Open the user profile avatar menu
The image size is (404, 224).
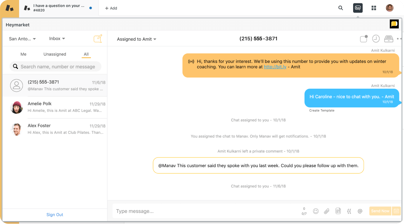pyautogui.click(x=389, y=8)
